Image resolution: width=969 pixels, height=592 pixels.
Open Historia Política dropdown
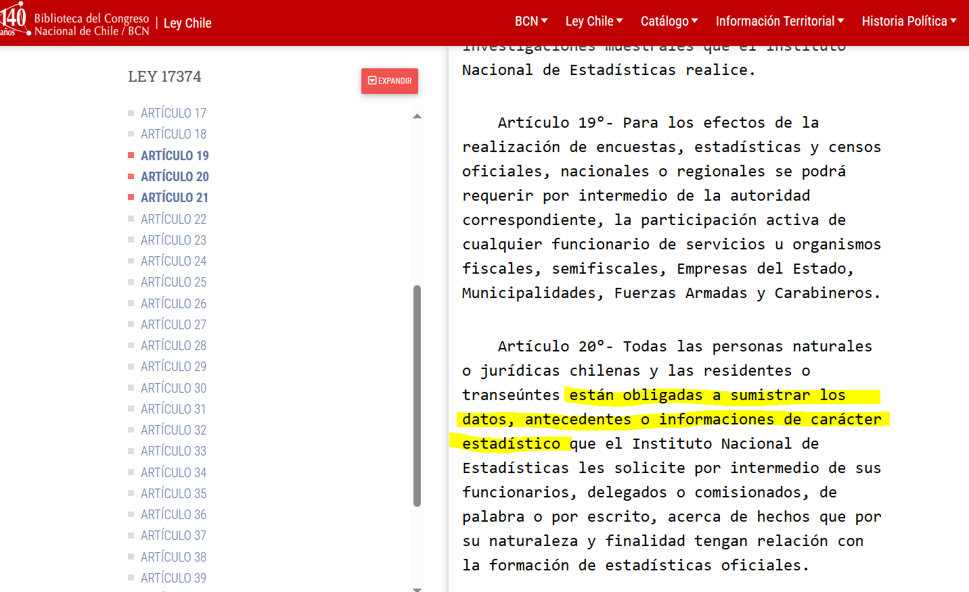909,22
